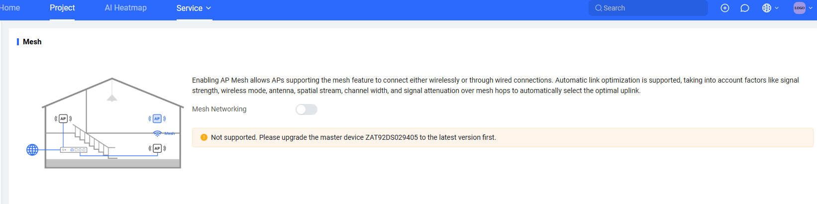Click the internet globe in house diagram
Image resolution: width=817 pixels, height=204 pixels.
tap(32, 150)
